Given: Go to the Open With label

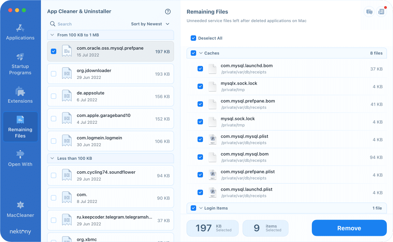Looking at the screenshot, I should point(20,164).
